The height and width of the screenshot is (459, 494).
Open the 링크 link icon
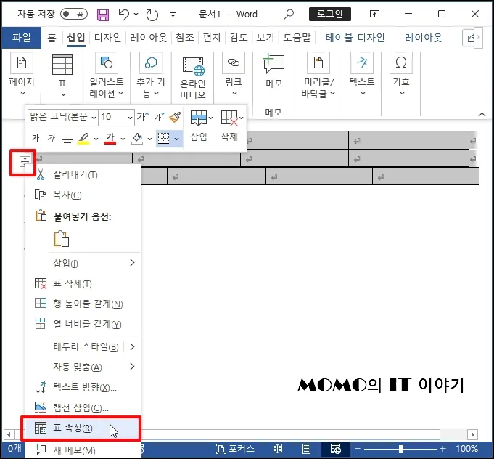[x=234, y=62]
